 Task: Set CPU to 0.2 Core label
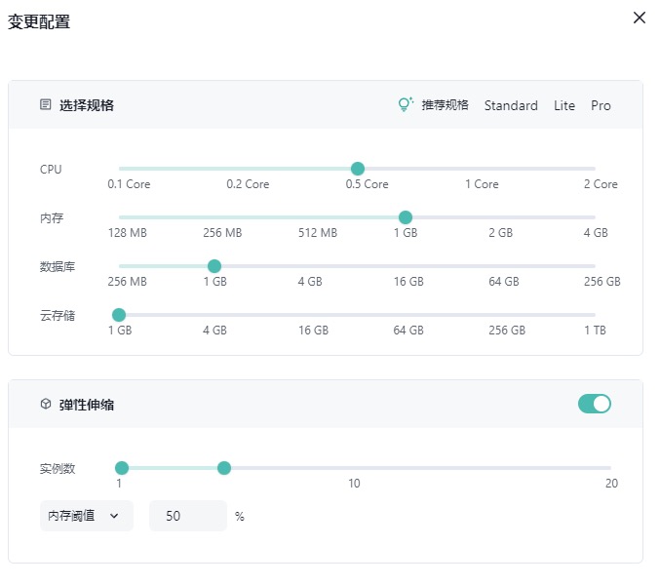tap(248, 184)
